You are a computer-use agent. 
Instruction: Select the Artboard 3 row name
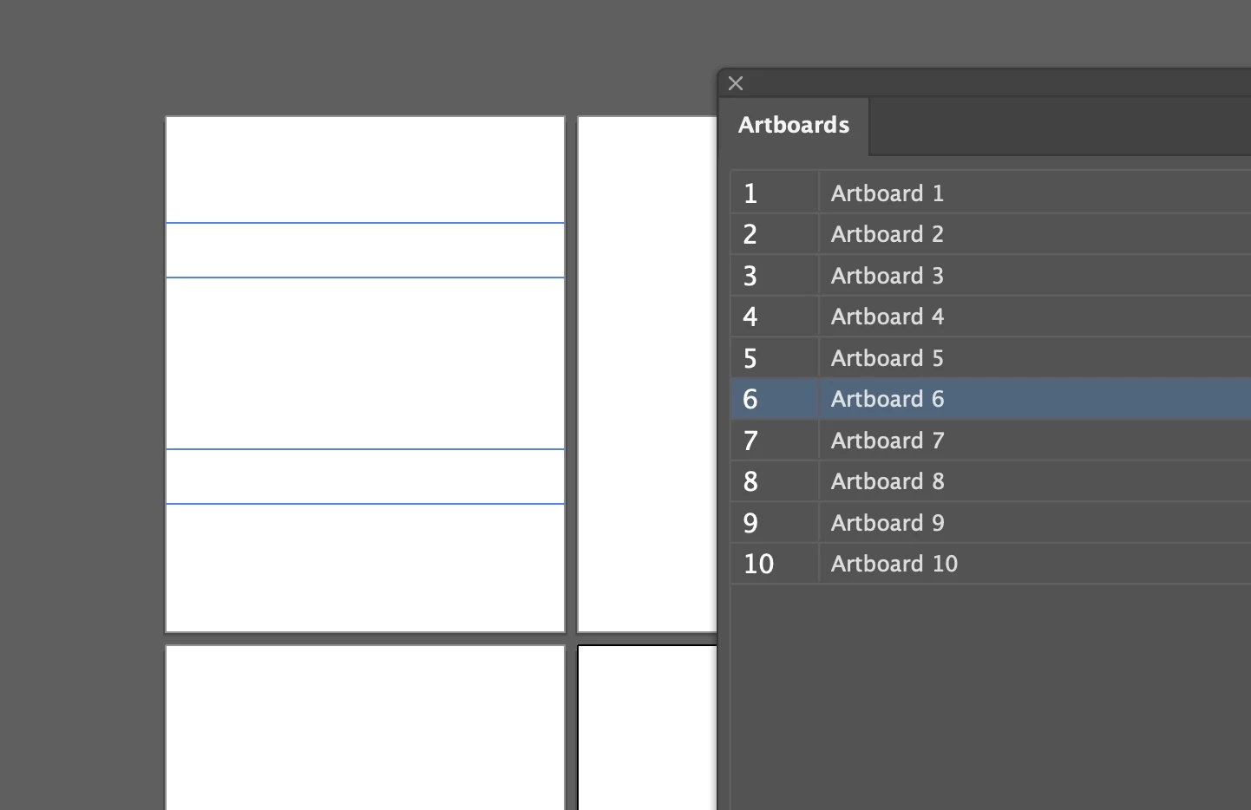pyautogui.click(x=887, y=276)
